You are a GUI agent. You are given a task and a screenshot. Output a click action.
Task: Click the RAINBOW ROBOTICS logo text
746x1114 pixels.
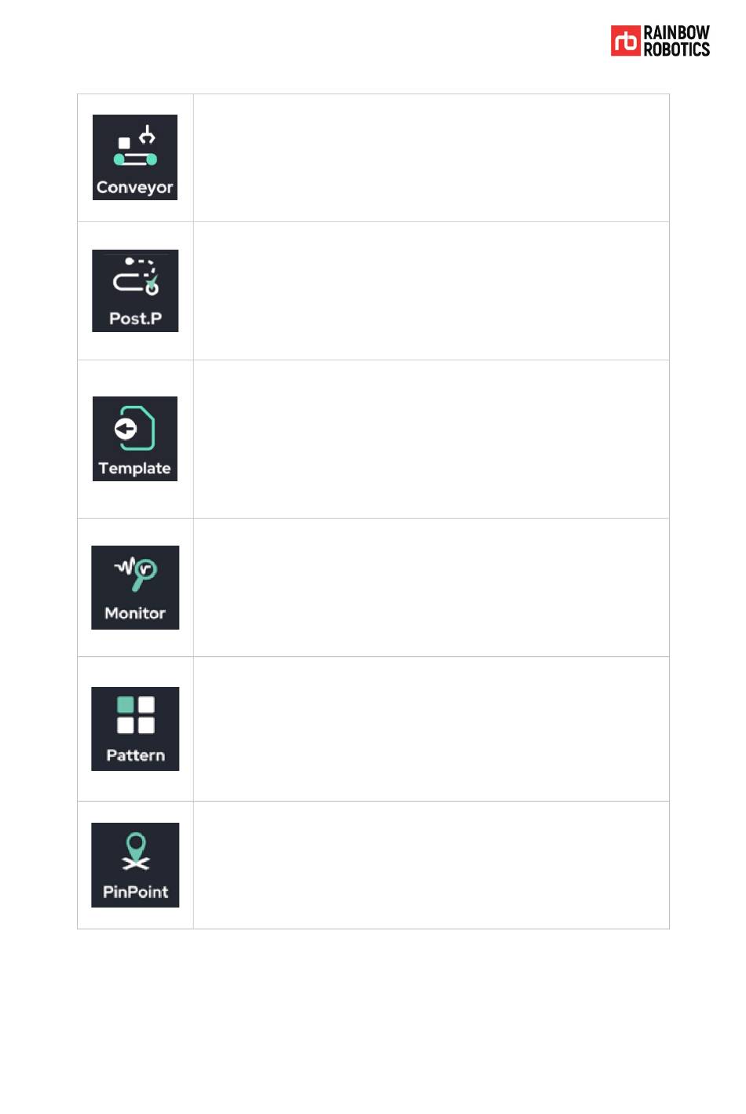click(676, 41)
